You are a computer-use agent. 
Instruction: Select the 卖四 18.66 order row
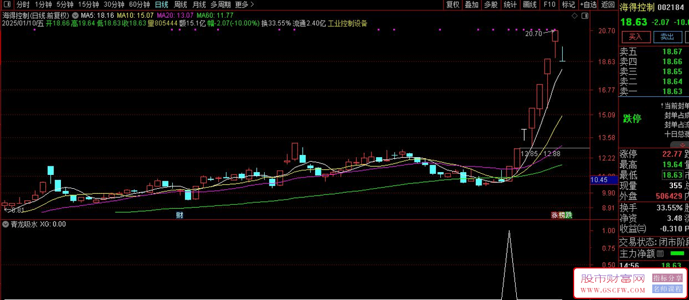tap(653, 61)
